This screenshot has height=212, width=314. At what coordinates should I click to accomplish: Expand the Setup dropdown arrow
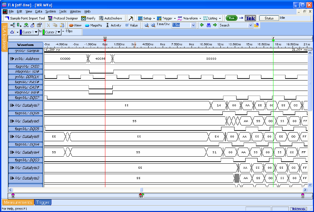coord(154,18)
